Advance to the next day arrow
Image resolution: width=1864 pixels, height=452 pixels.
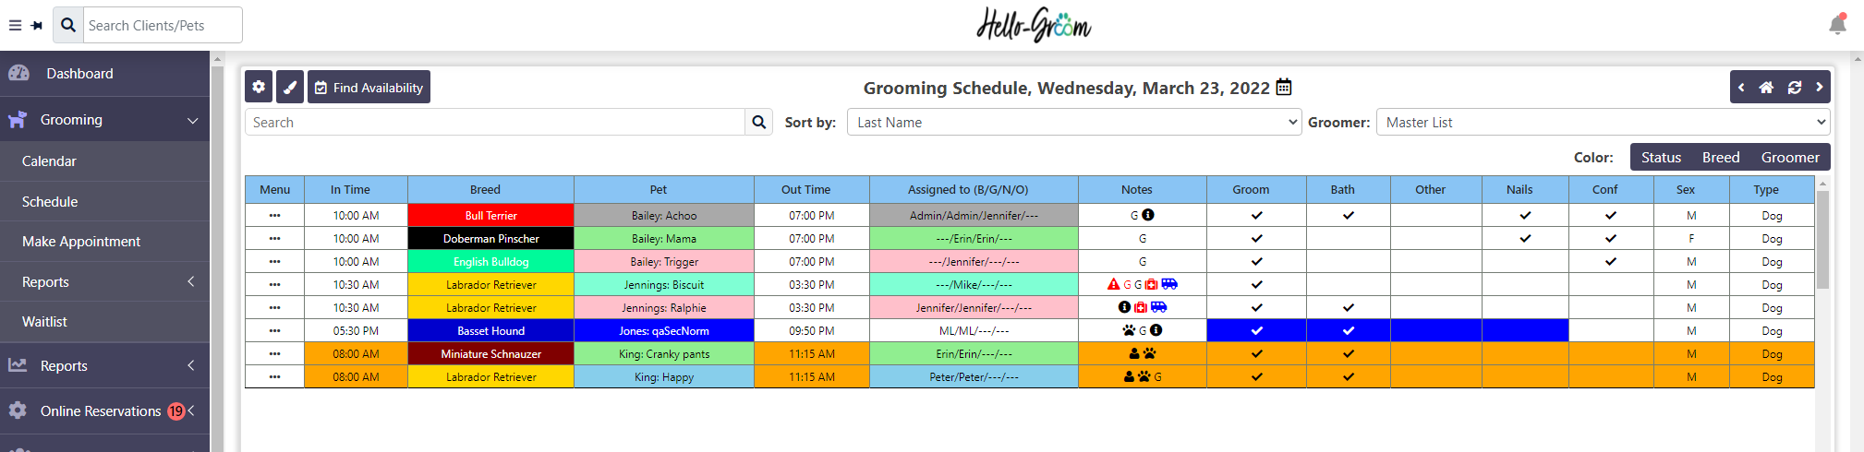tap(1819, 88)
